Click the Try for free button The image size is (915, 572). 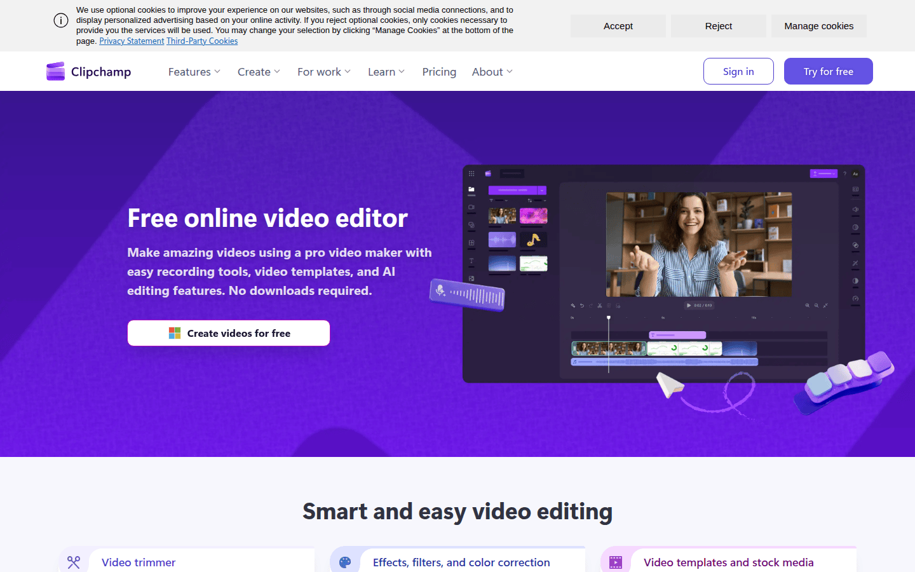coord(828,71)
